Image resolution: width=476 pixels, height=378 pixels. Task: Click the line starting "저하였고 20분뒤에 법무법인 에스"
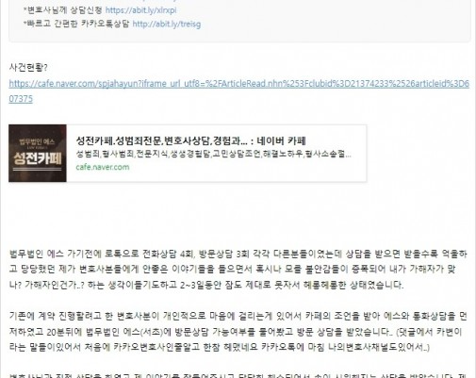point(236,332)
